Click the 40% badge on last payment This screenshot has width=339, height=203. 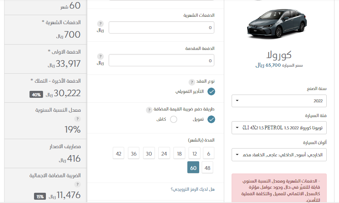tap(36, 95)
